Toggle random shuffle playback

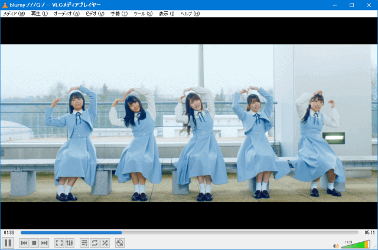(x=105, y=243)
